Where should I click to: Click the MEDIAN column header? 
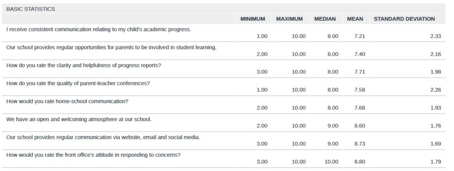click(325, 19)
